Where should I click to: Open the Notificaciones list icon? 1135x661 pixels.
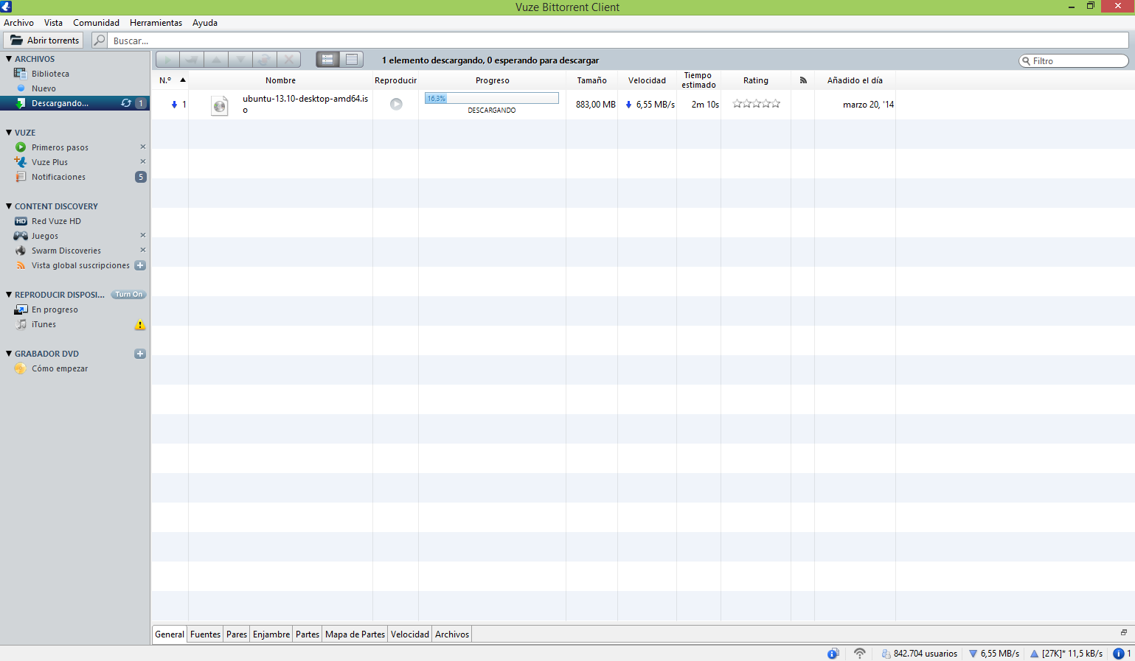pos(21,177)
